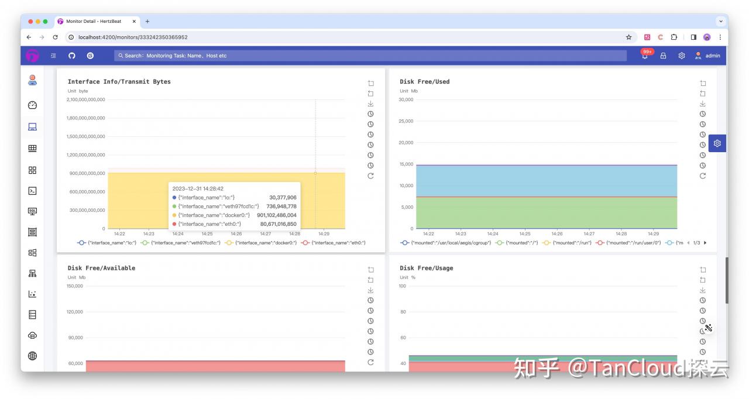Open Chrome tab search dropdown arrow
749x399 pixels.
point(720,22)
